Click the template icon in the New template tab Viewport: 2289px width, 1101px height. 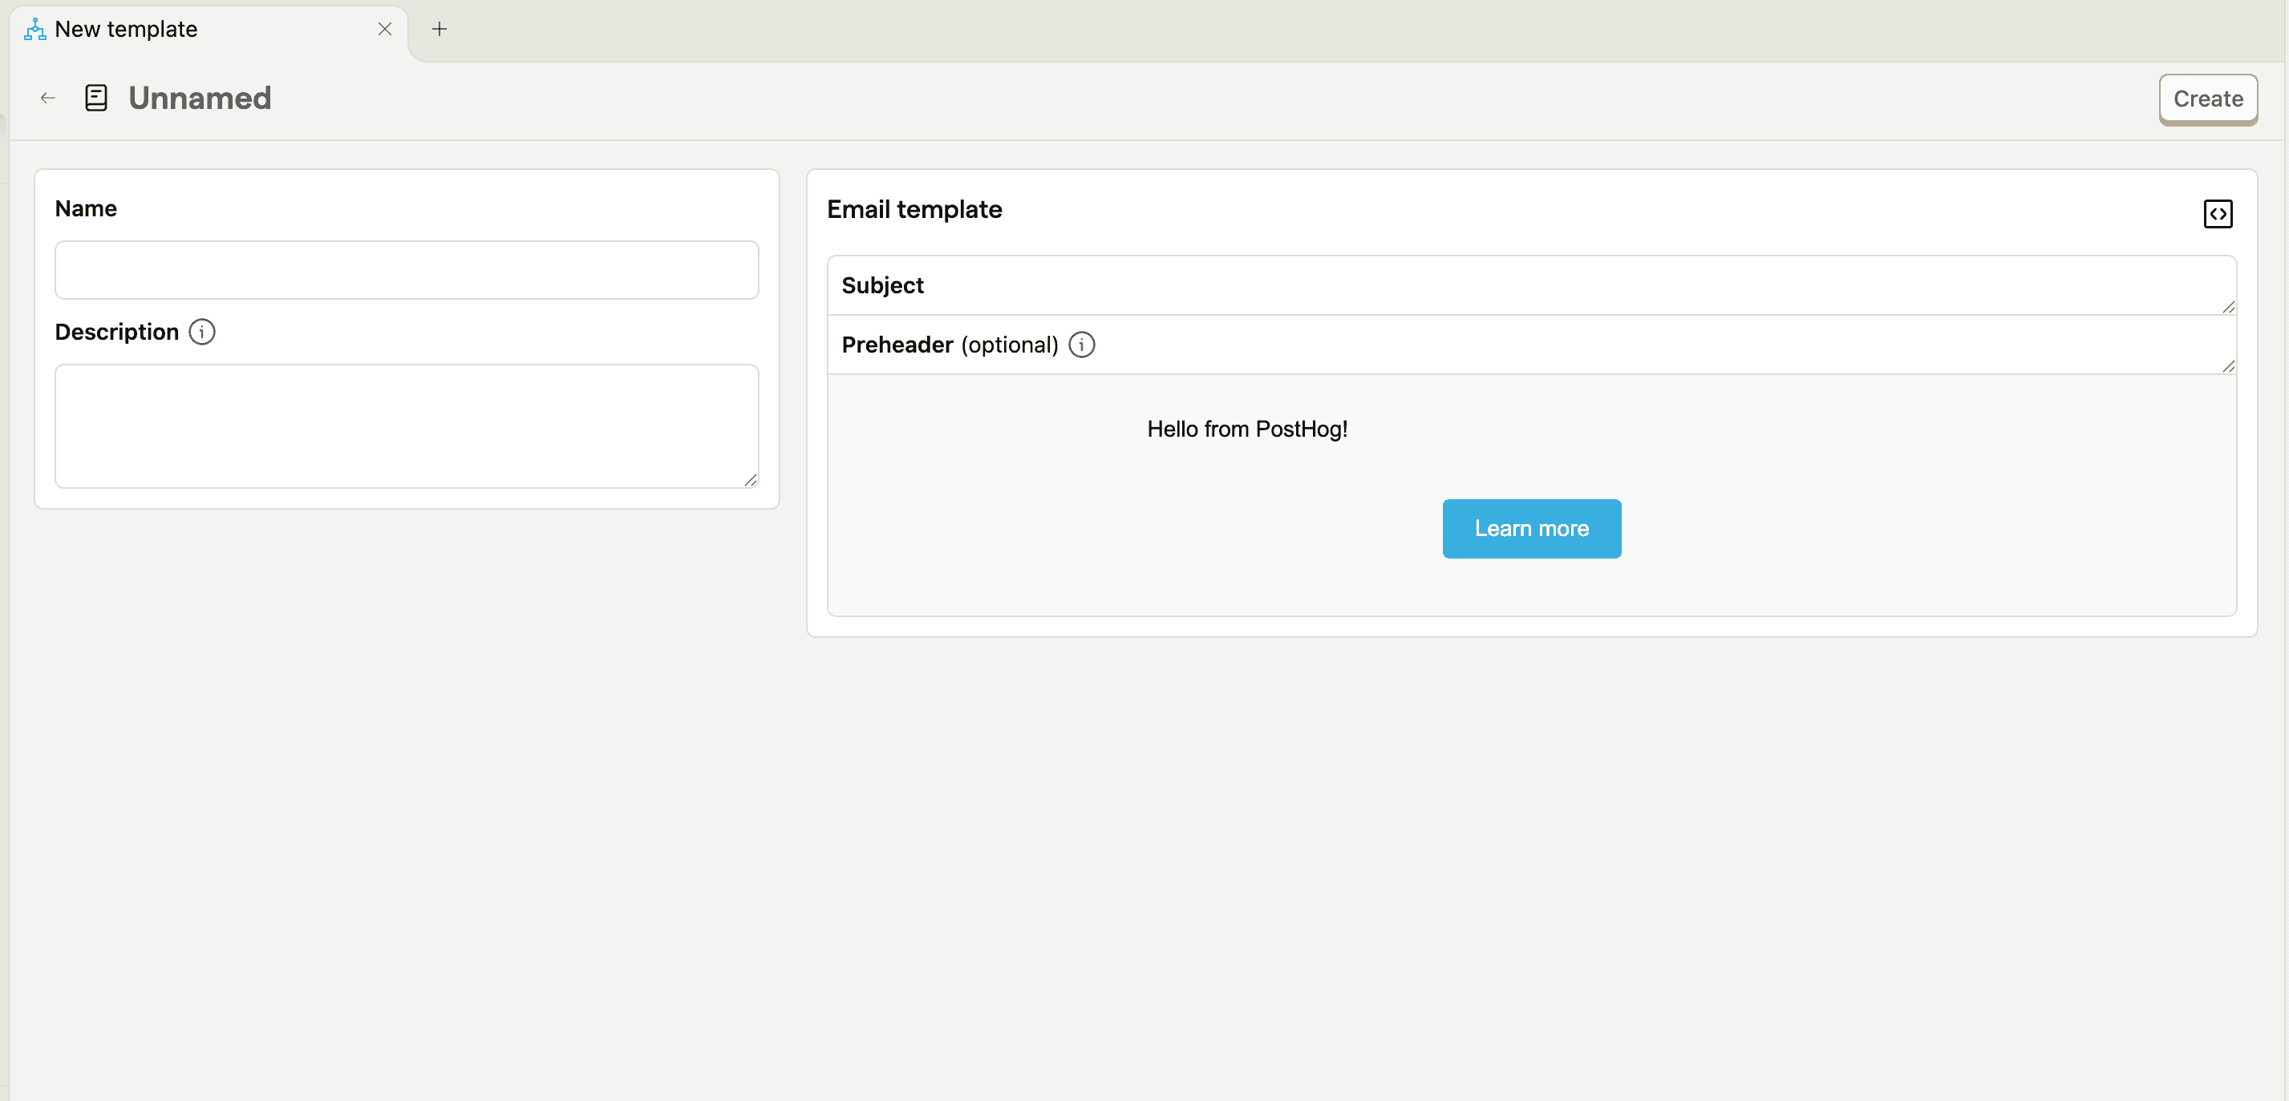point(34,28)
